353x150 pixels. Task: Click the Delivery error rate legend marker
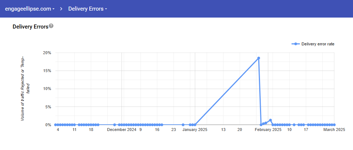point(296,44)
